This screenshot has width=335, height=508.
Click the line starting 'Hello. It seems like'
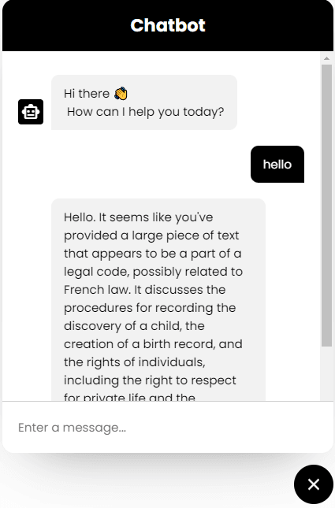[139, 217]
